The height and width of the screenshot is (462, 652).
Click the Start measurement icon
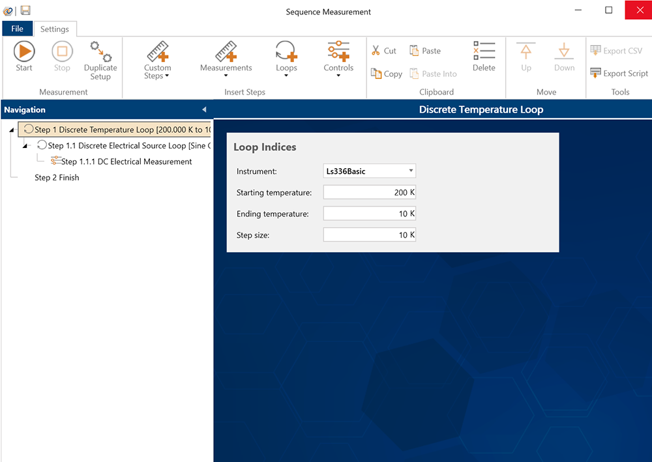(x=24, y=51)
